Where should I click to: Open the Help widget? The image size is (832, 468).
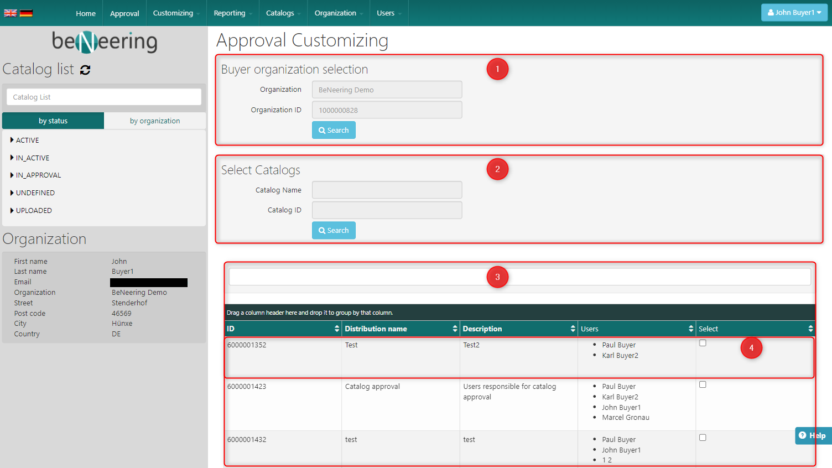click(x=813, y=435)
